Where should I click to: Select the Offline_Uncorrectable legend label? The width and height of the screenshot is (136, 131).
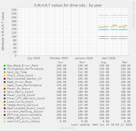click(24, 115)
